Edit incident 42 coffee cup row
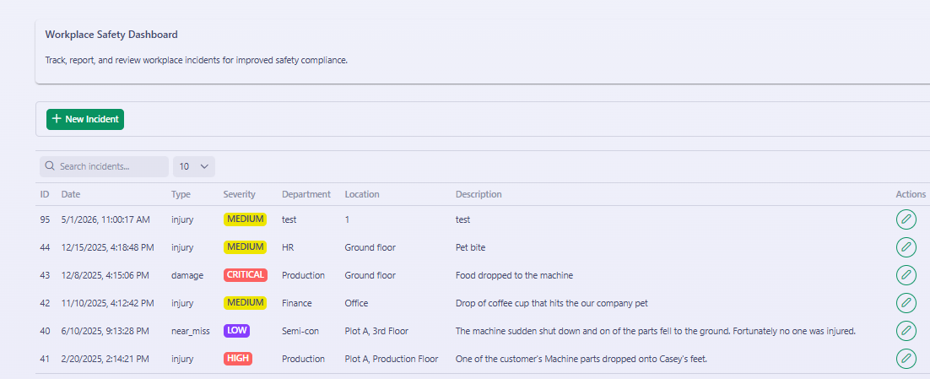 906,302
